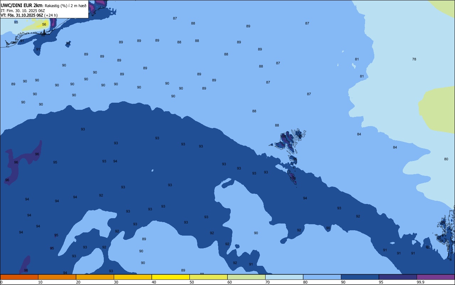Image resolution: width=455 pixels, height=285 pixels.
Task: Choose the 90–95 dark blue legend swatch
Action: click(360, 277)
